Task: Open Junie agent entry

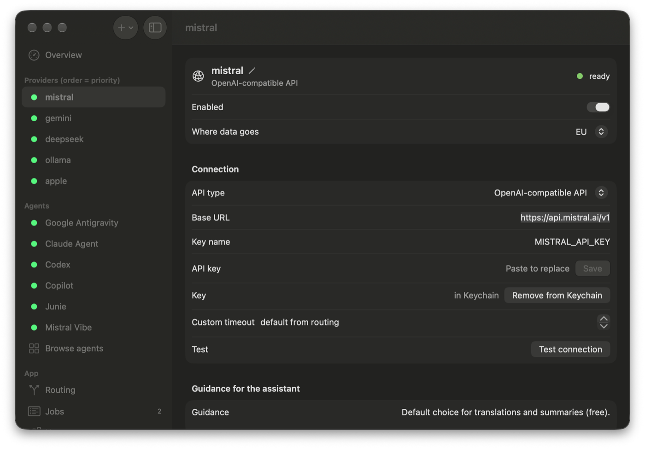Action: pyautogui.click(x=94, y=307)
